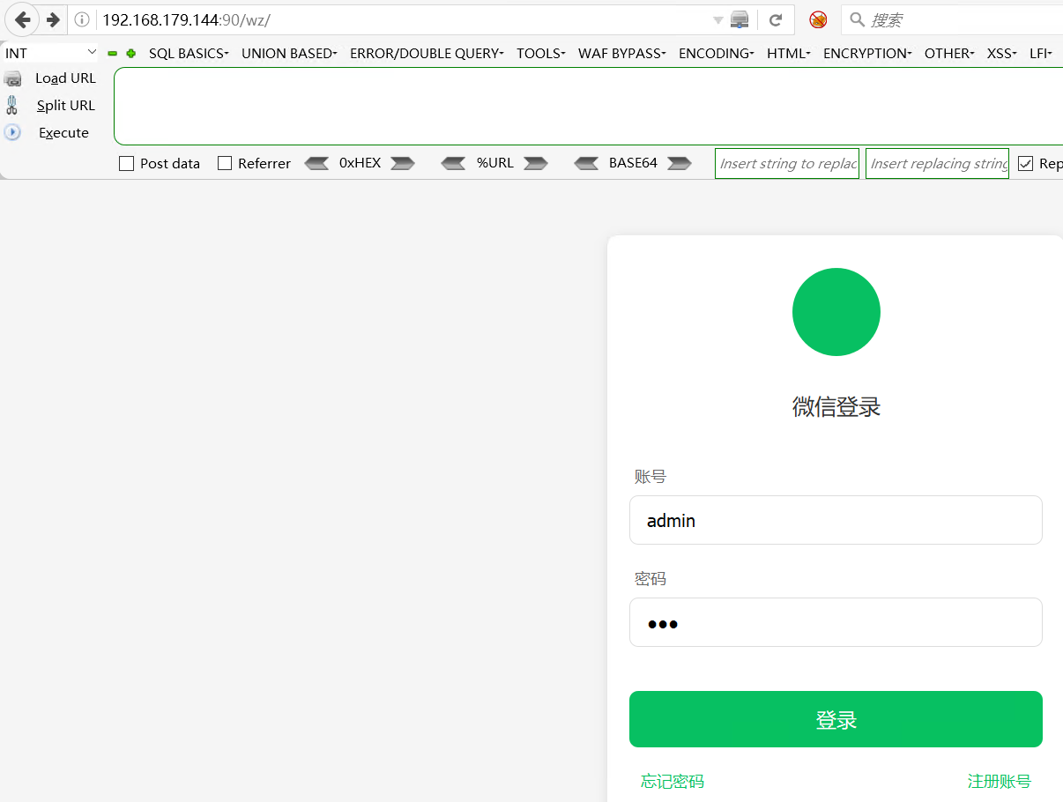This screenshot has height=802, width=1063.
Task: Enable the Post data checkbox
Action: [x=126, y=163]
